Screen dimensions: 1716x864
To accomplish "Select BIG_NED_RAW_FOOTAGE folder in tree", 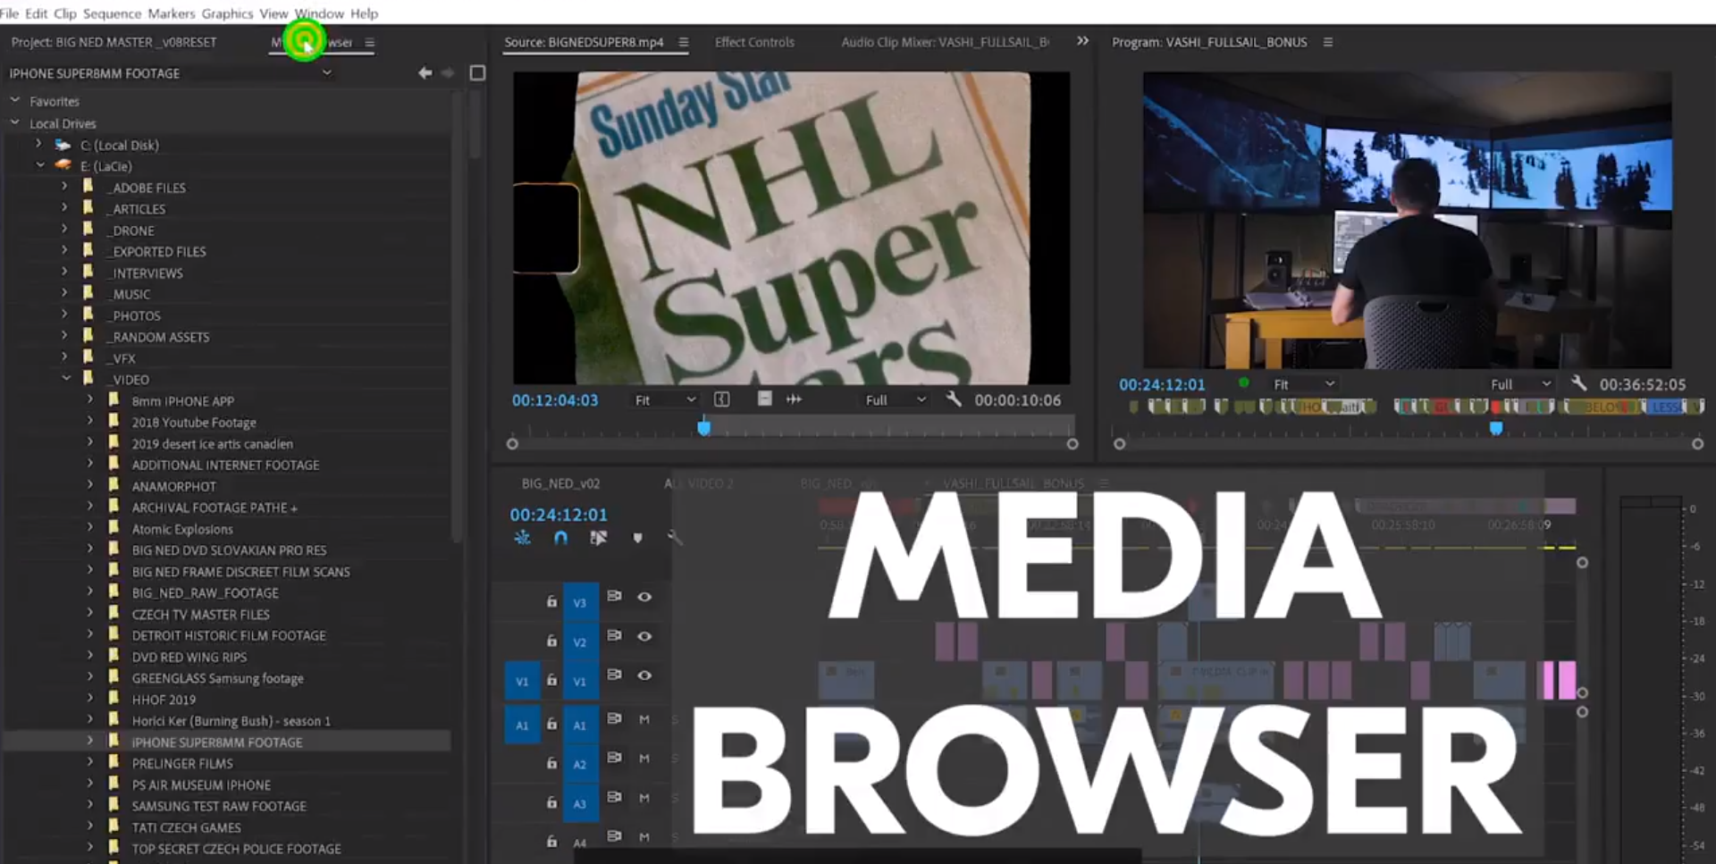I will coord(206,592).
